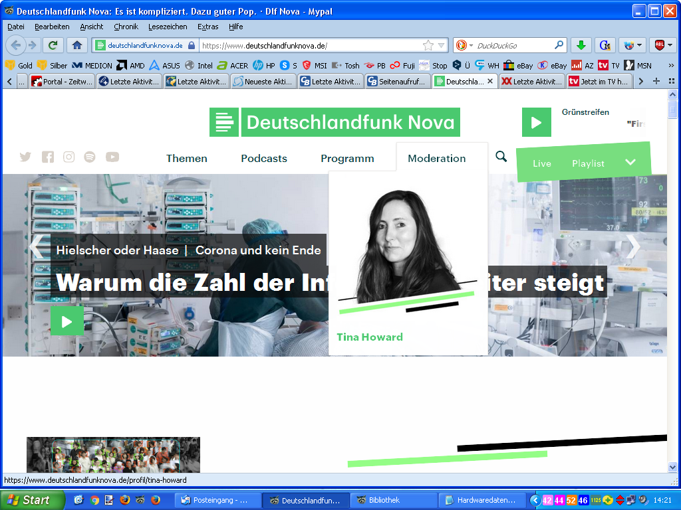Screen dimensions: 681x510
Task: Go forward with the Forward arrow
Action: click(x=33, y=45)
